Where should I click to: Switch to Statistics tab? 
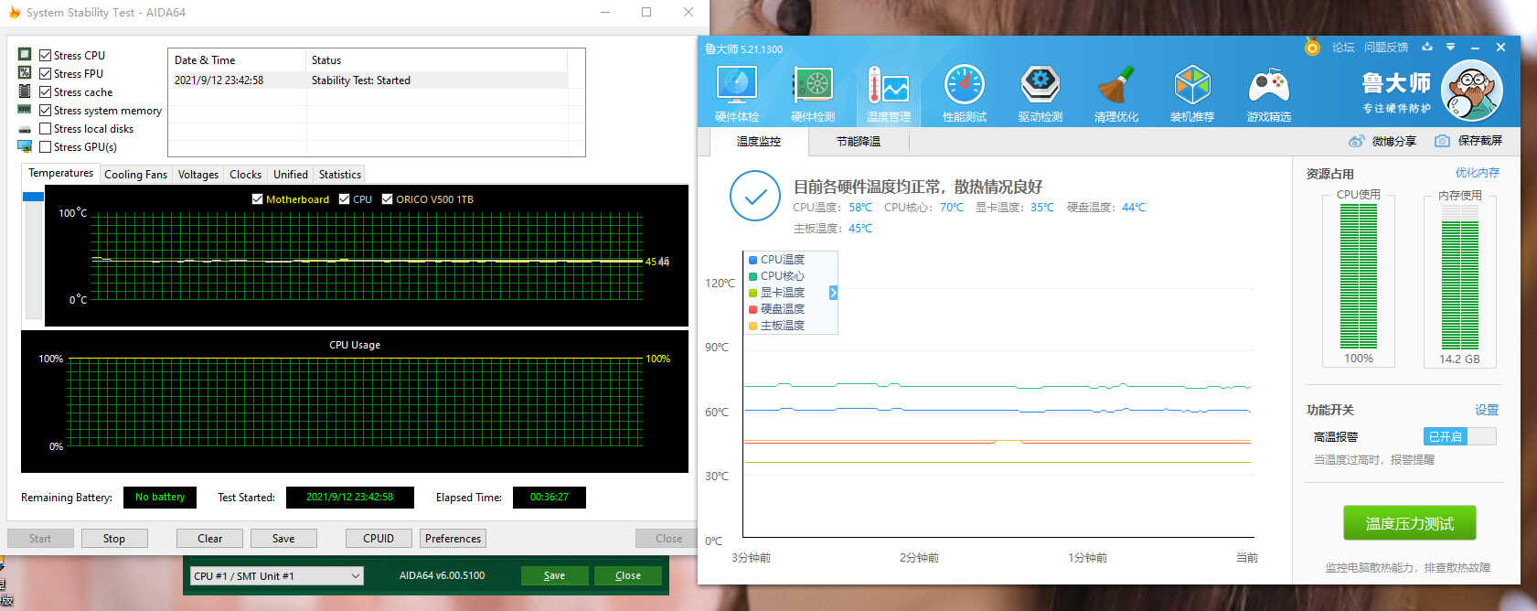(340, 174)
